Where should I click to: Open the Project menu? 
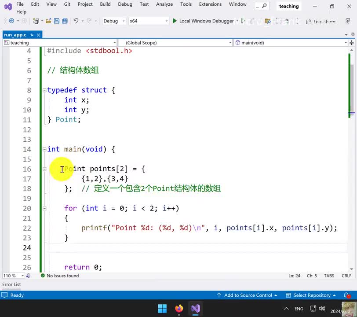(x=85, y=4)
